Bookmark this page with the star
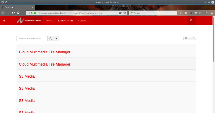 tap(125, 13)
